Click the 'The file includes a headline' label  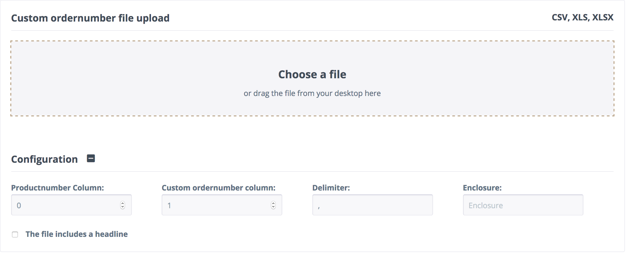click(76, 234)
